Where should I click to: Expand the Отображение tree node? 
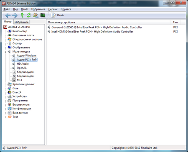[5, 48]
